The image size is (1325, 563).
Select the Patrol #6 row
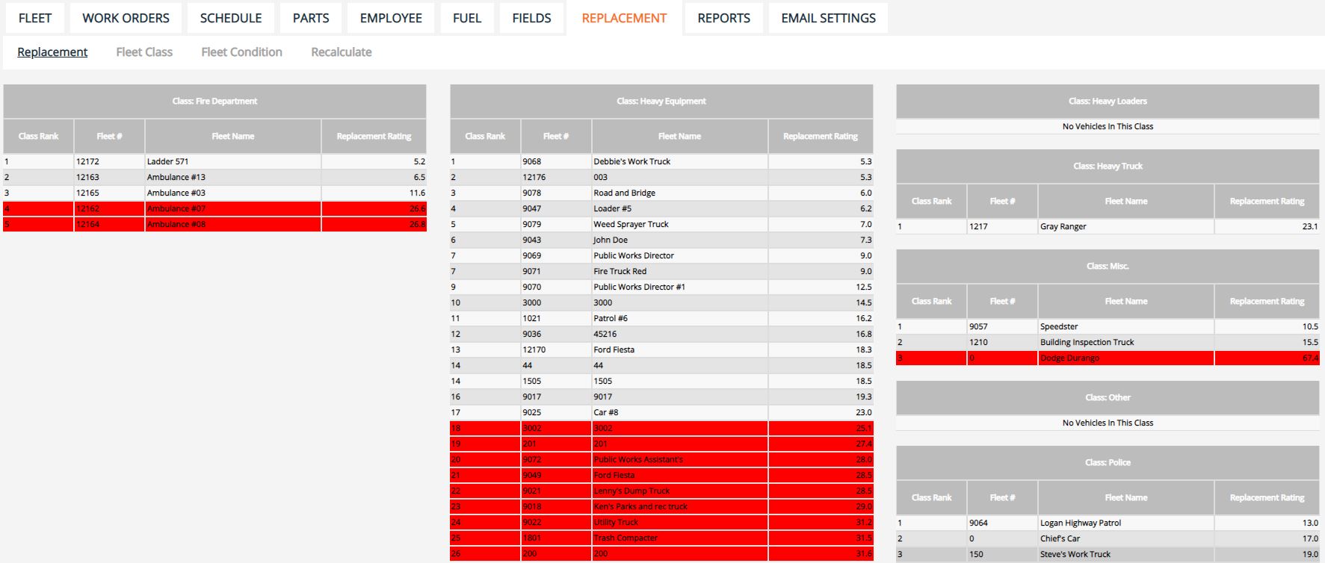pos(661,318)
